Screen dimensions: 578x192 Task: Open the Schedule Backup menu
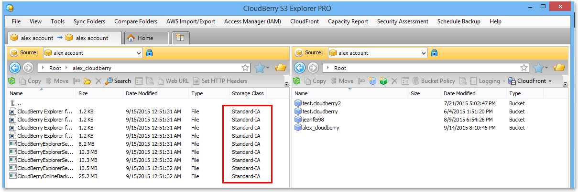[x=459, y=21]
